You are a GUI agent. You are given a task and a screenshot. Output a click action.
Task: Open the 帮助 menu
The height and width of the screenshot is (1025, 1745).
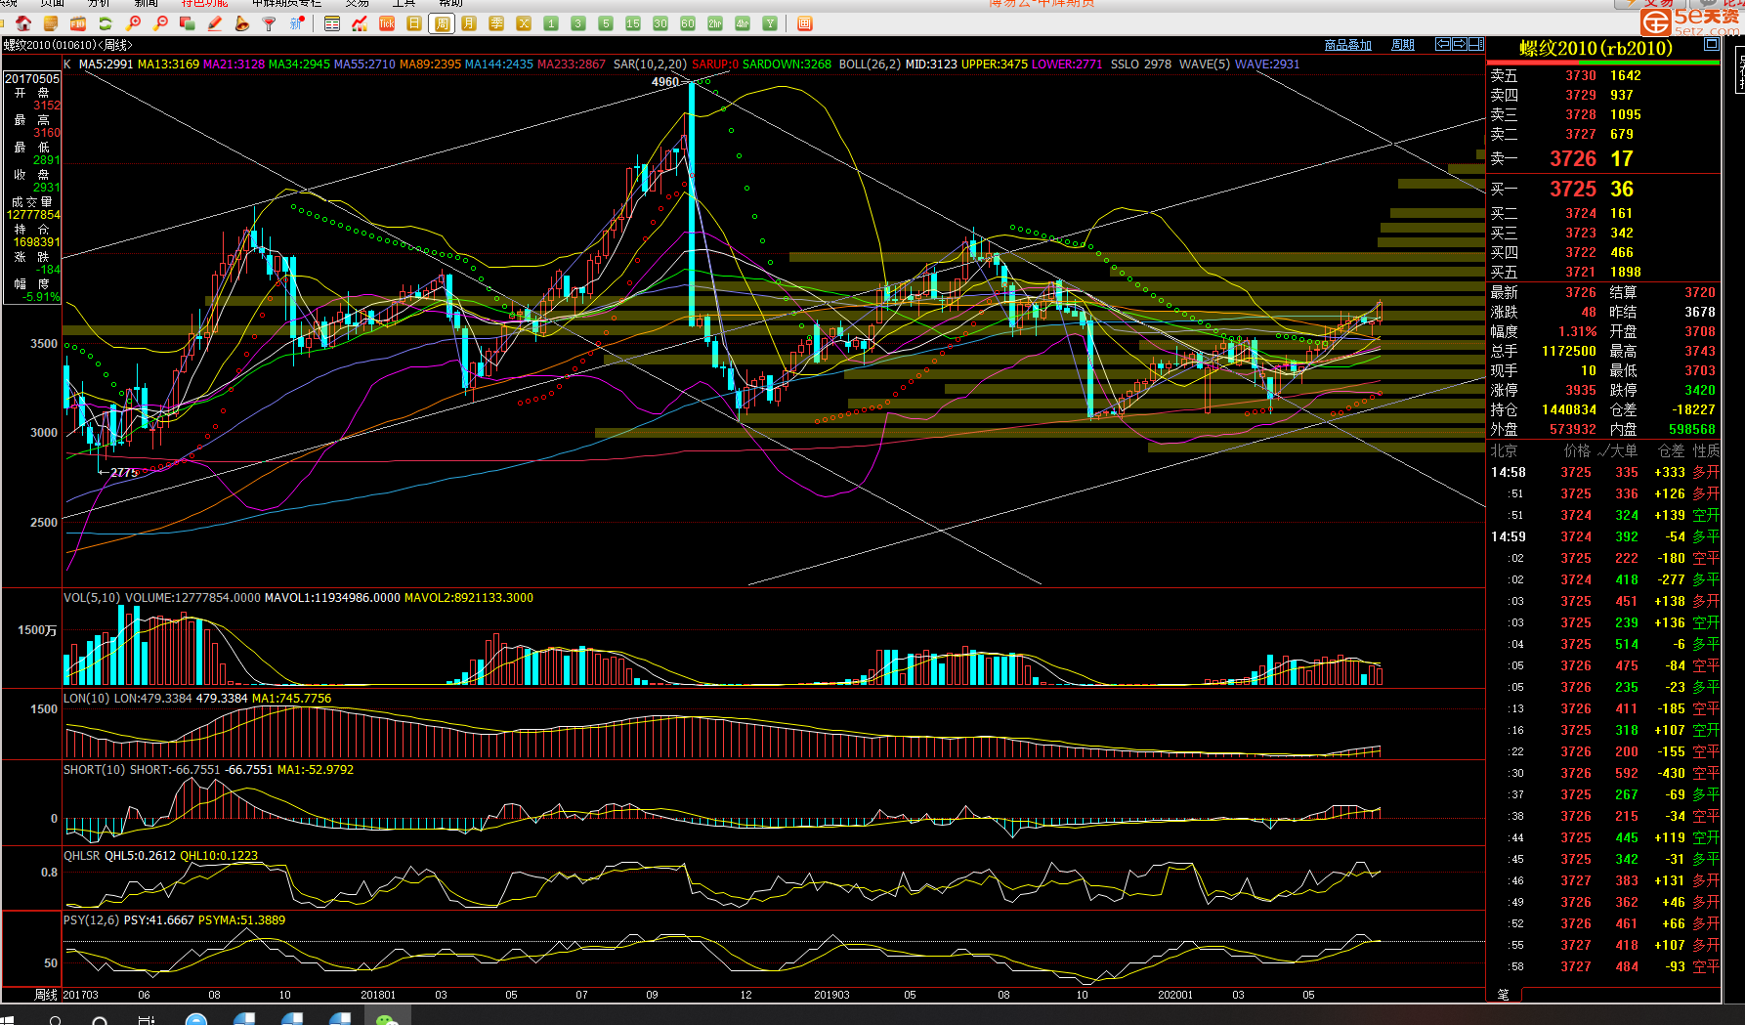451,3
